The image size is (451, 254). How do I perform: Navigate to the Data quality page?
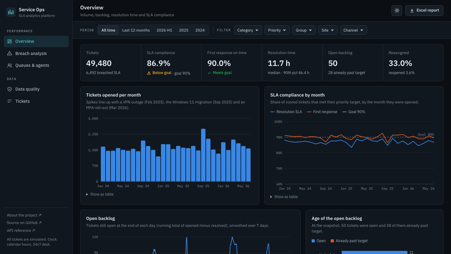coord(36,89)
